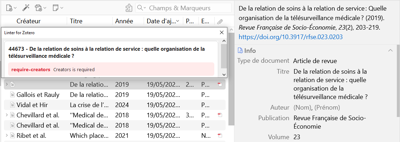Image resolution: width=400 pixels, height=142 pixels.
Task: Open the New Item menu
Action: 11,8
